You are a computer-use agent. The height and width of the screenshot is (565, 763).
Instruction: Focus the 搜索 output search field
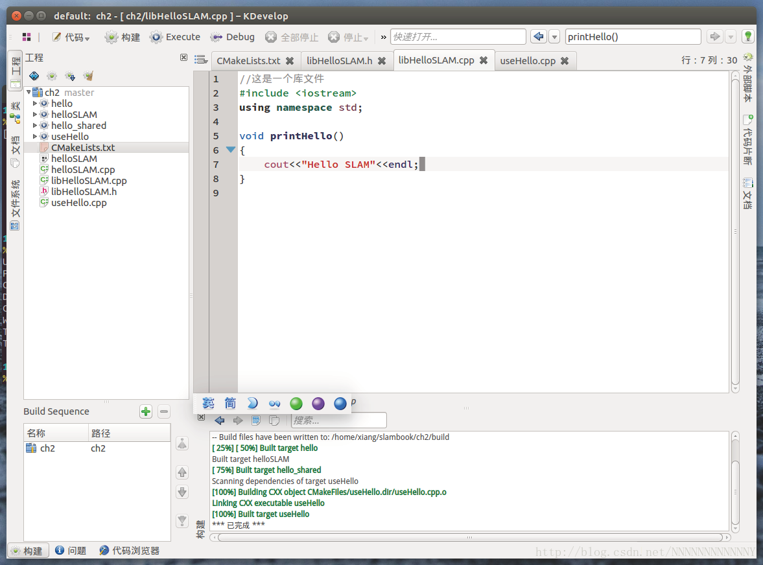338,421
